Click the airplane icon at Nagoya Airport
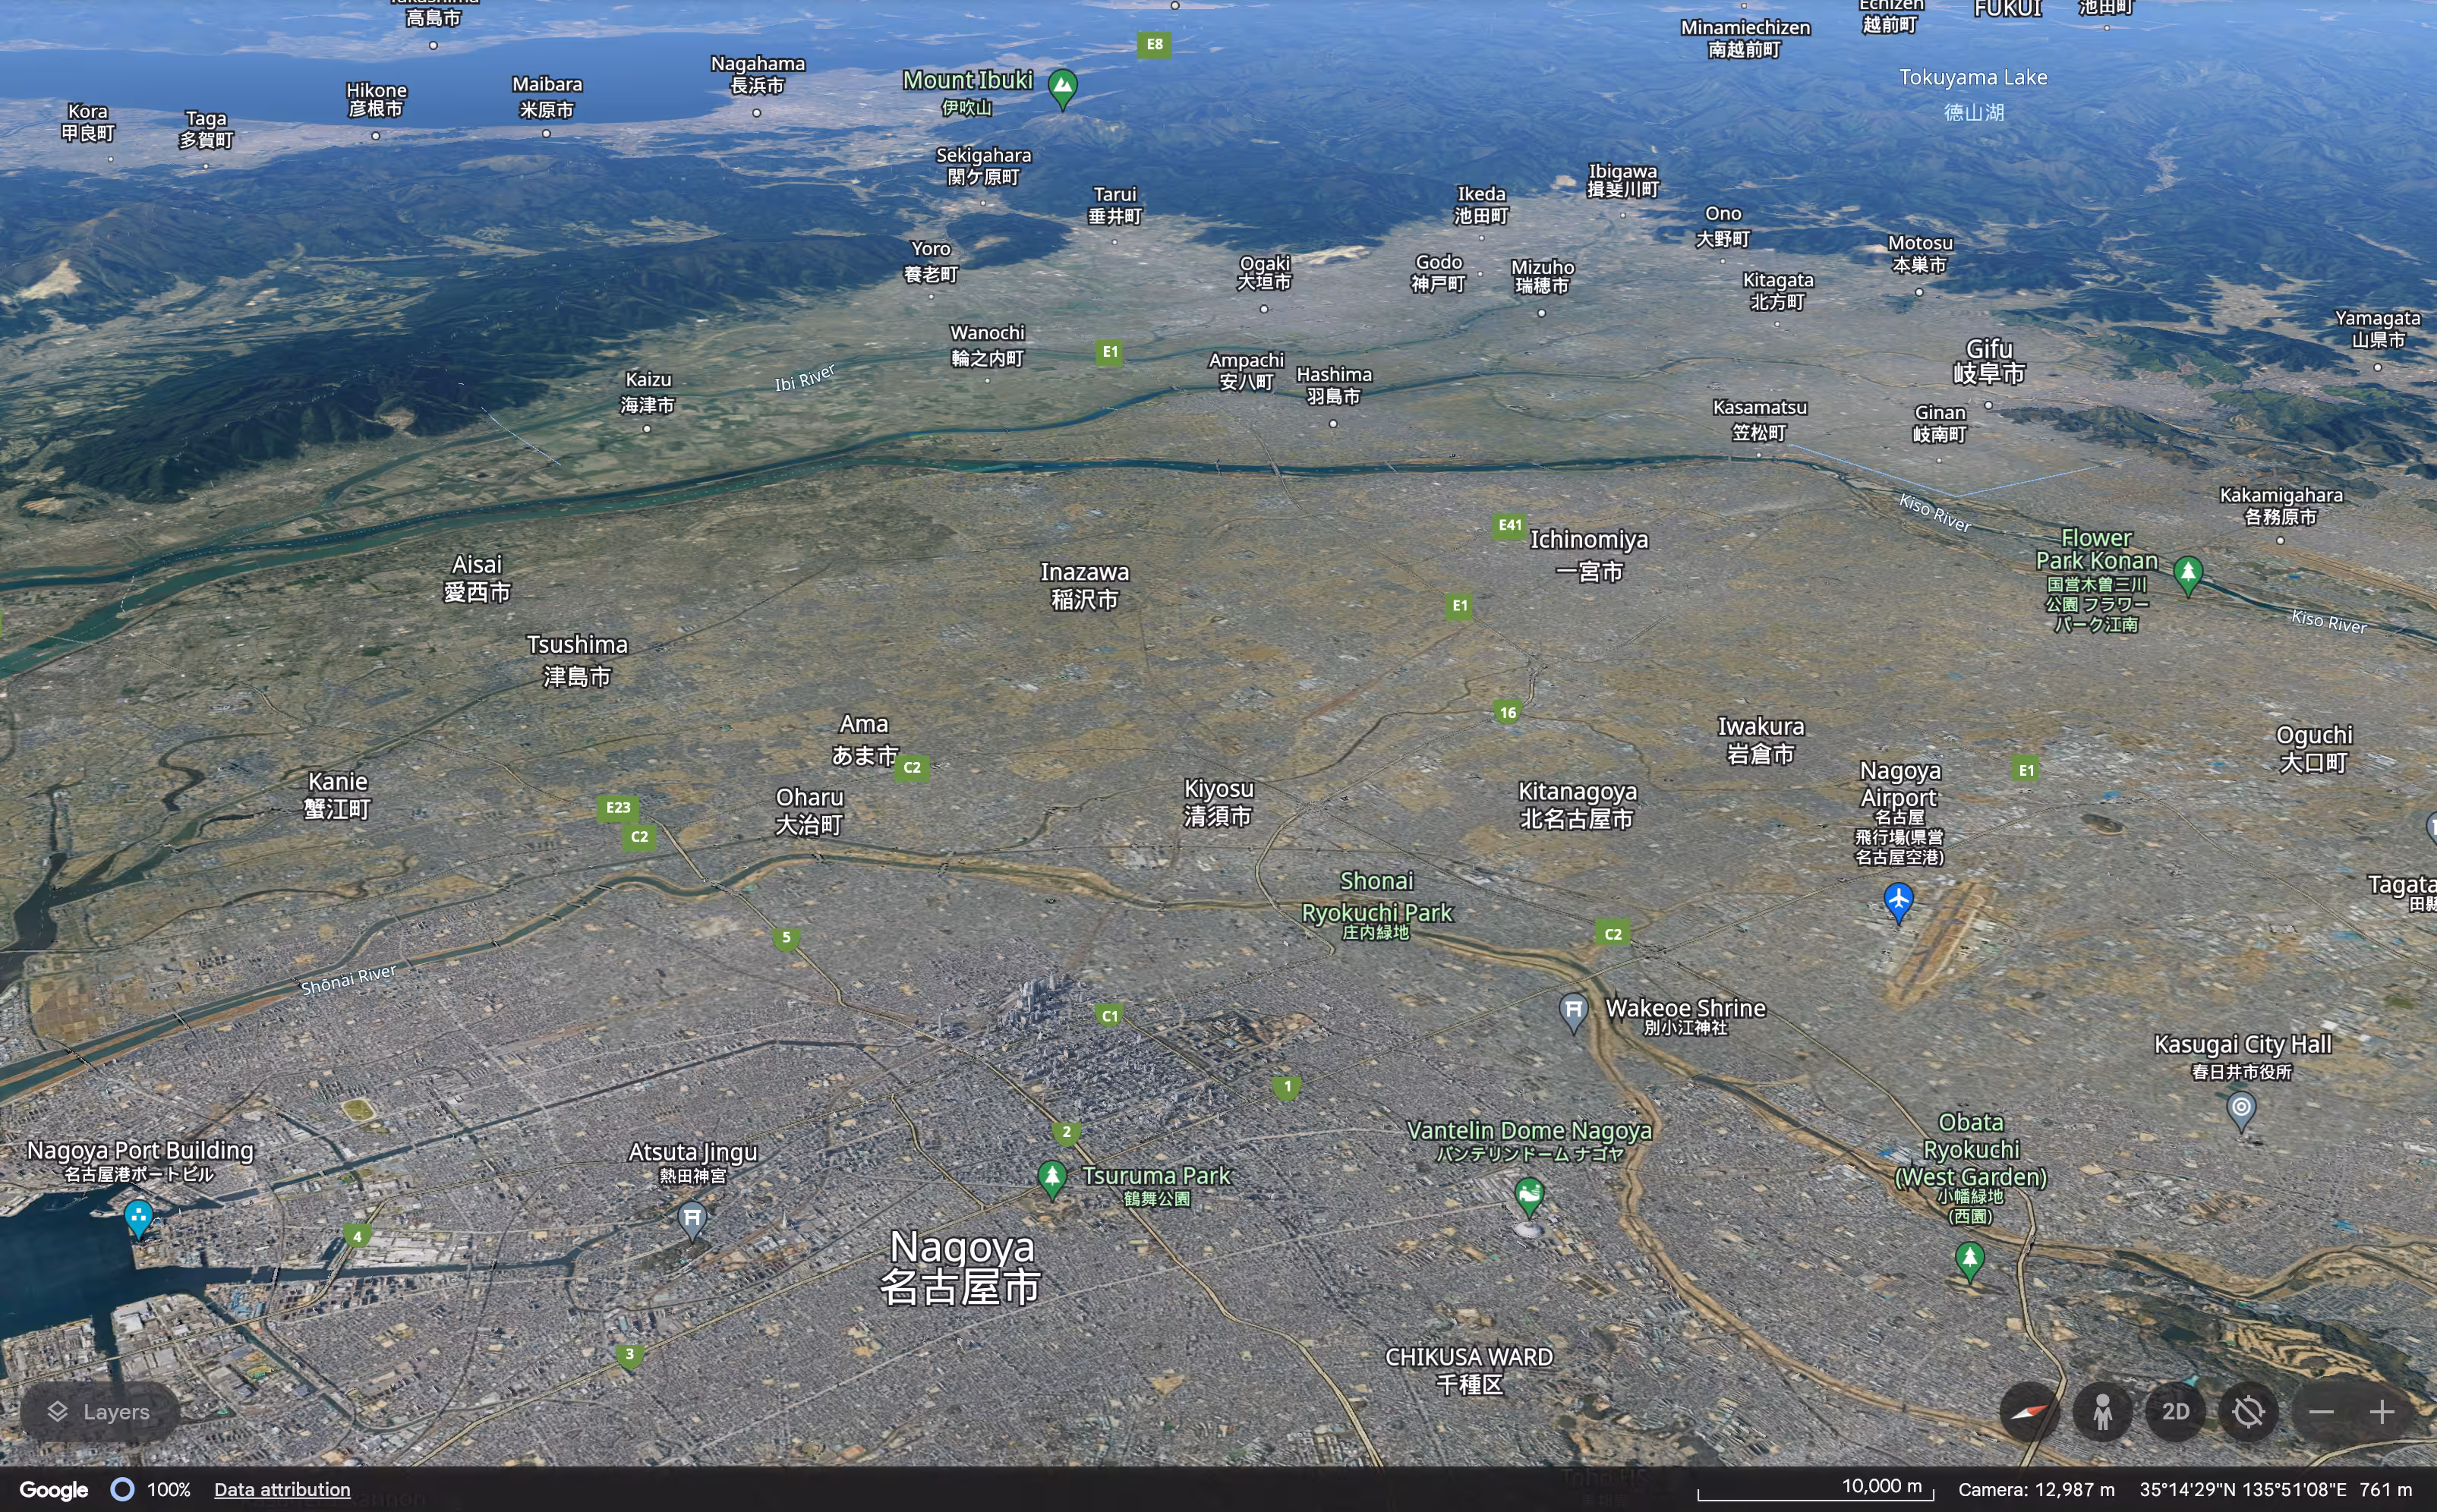2437x1512 pixels. tap(1897, 901)
